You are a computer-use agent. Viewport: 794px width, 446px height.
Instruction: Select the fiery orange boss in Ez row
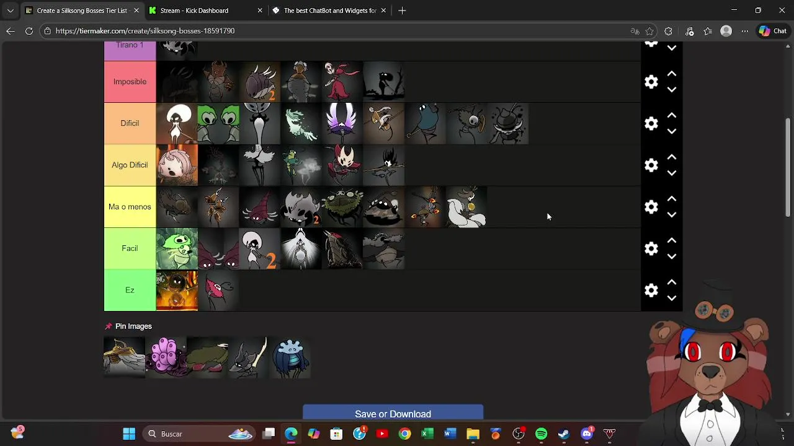(x=177, y=290)
